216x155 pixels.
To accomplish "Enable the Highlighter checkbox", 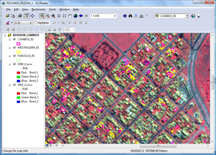I will [35, 23].
